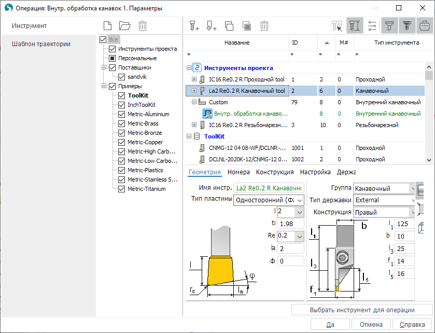This screenshot has height=333, width=435.
Task: Click the ti value input field
Action: point(290,224)
